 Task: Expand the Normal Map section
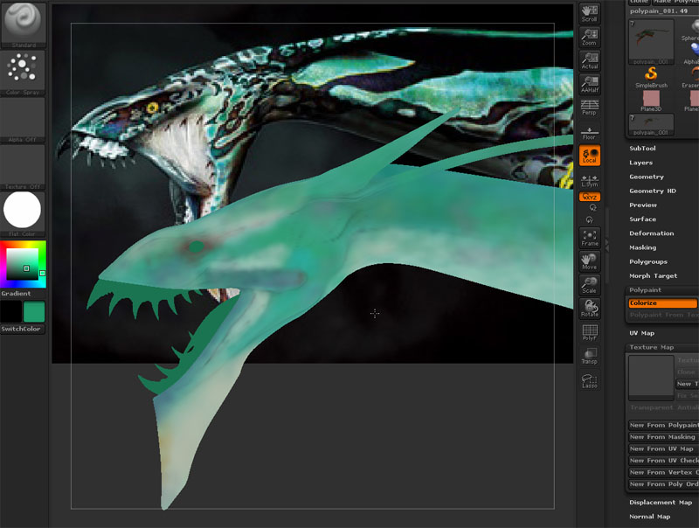tap(649, 517)
